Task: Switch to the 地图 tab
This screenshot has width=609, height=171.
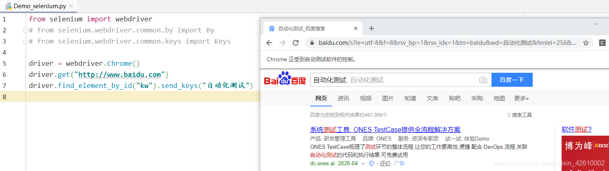Action: [499, 98]
